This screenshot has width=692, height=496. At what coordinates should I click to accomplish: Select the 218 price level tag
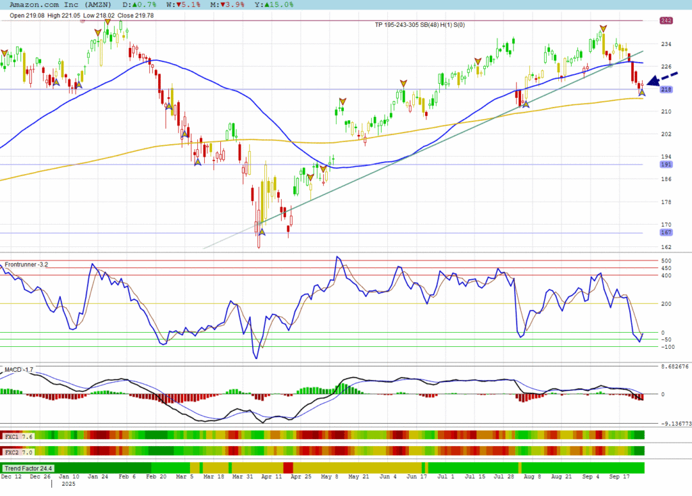tap(665, 90)
